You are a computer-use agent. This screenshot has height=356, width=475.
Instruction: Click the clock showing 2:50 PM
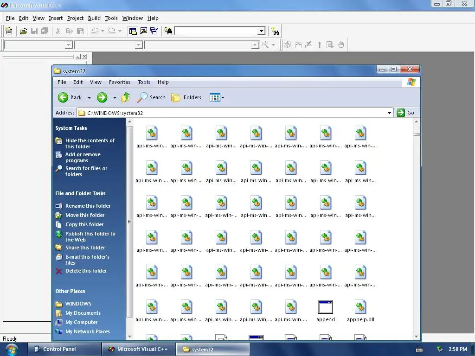(458, 349)
